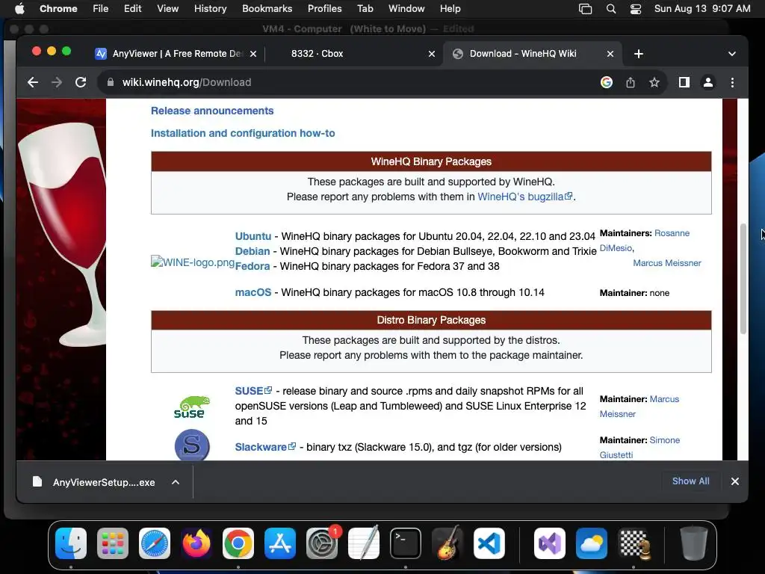Bookmark this page with the star
Viewport: 765px width, 574px height.
click(654, 82)
